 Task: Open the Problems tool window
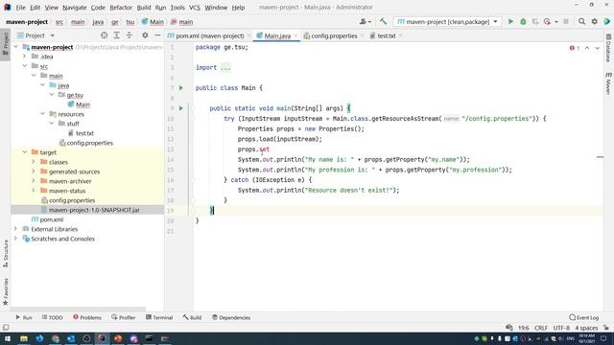(x=87, y=317)
